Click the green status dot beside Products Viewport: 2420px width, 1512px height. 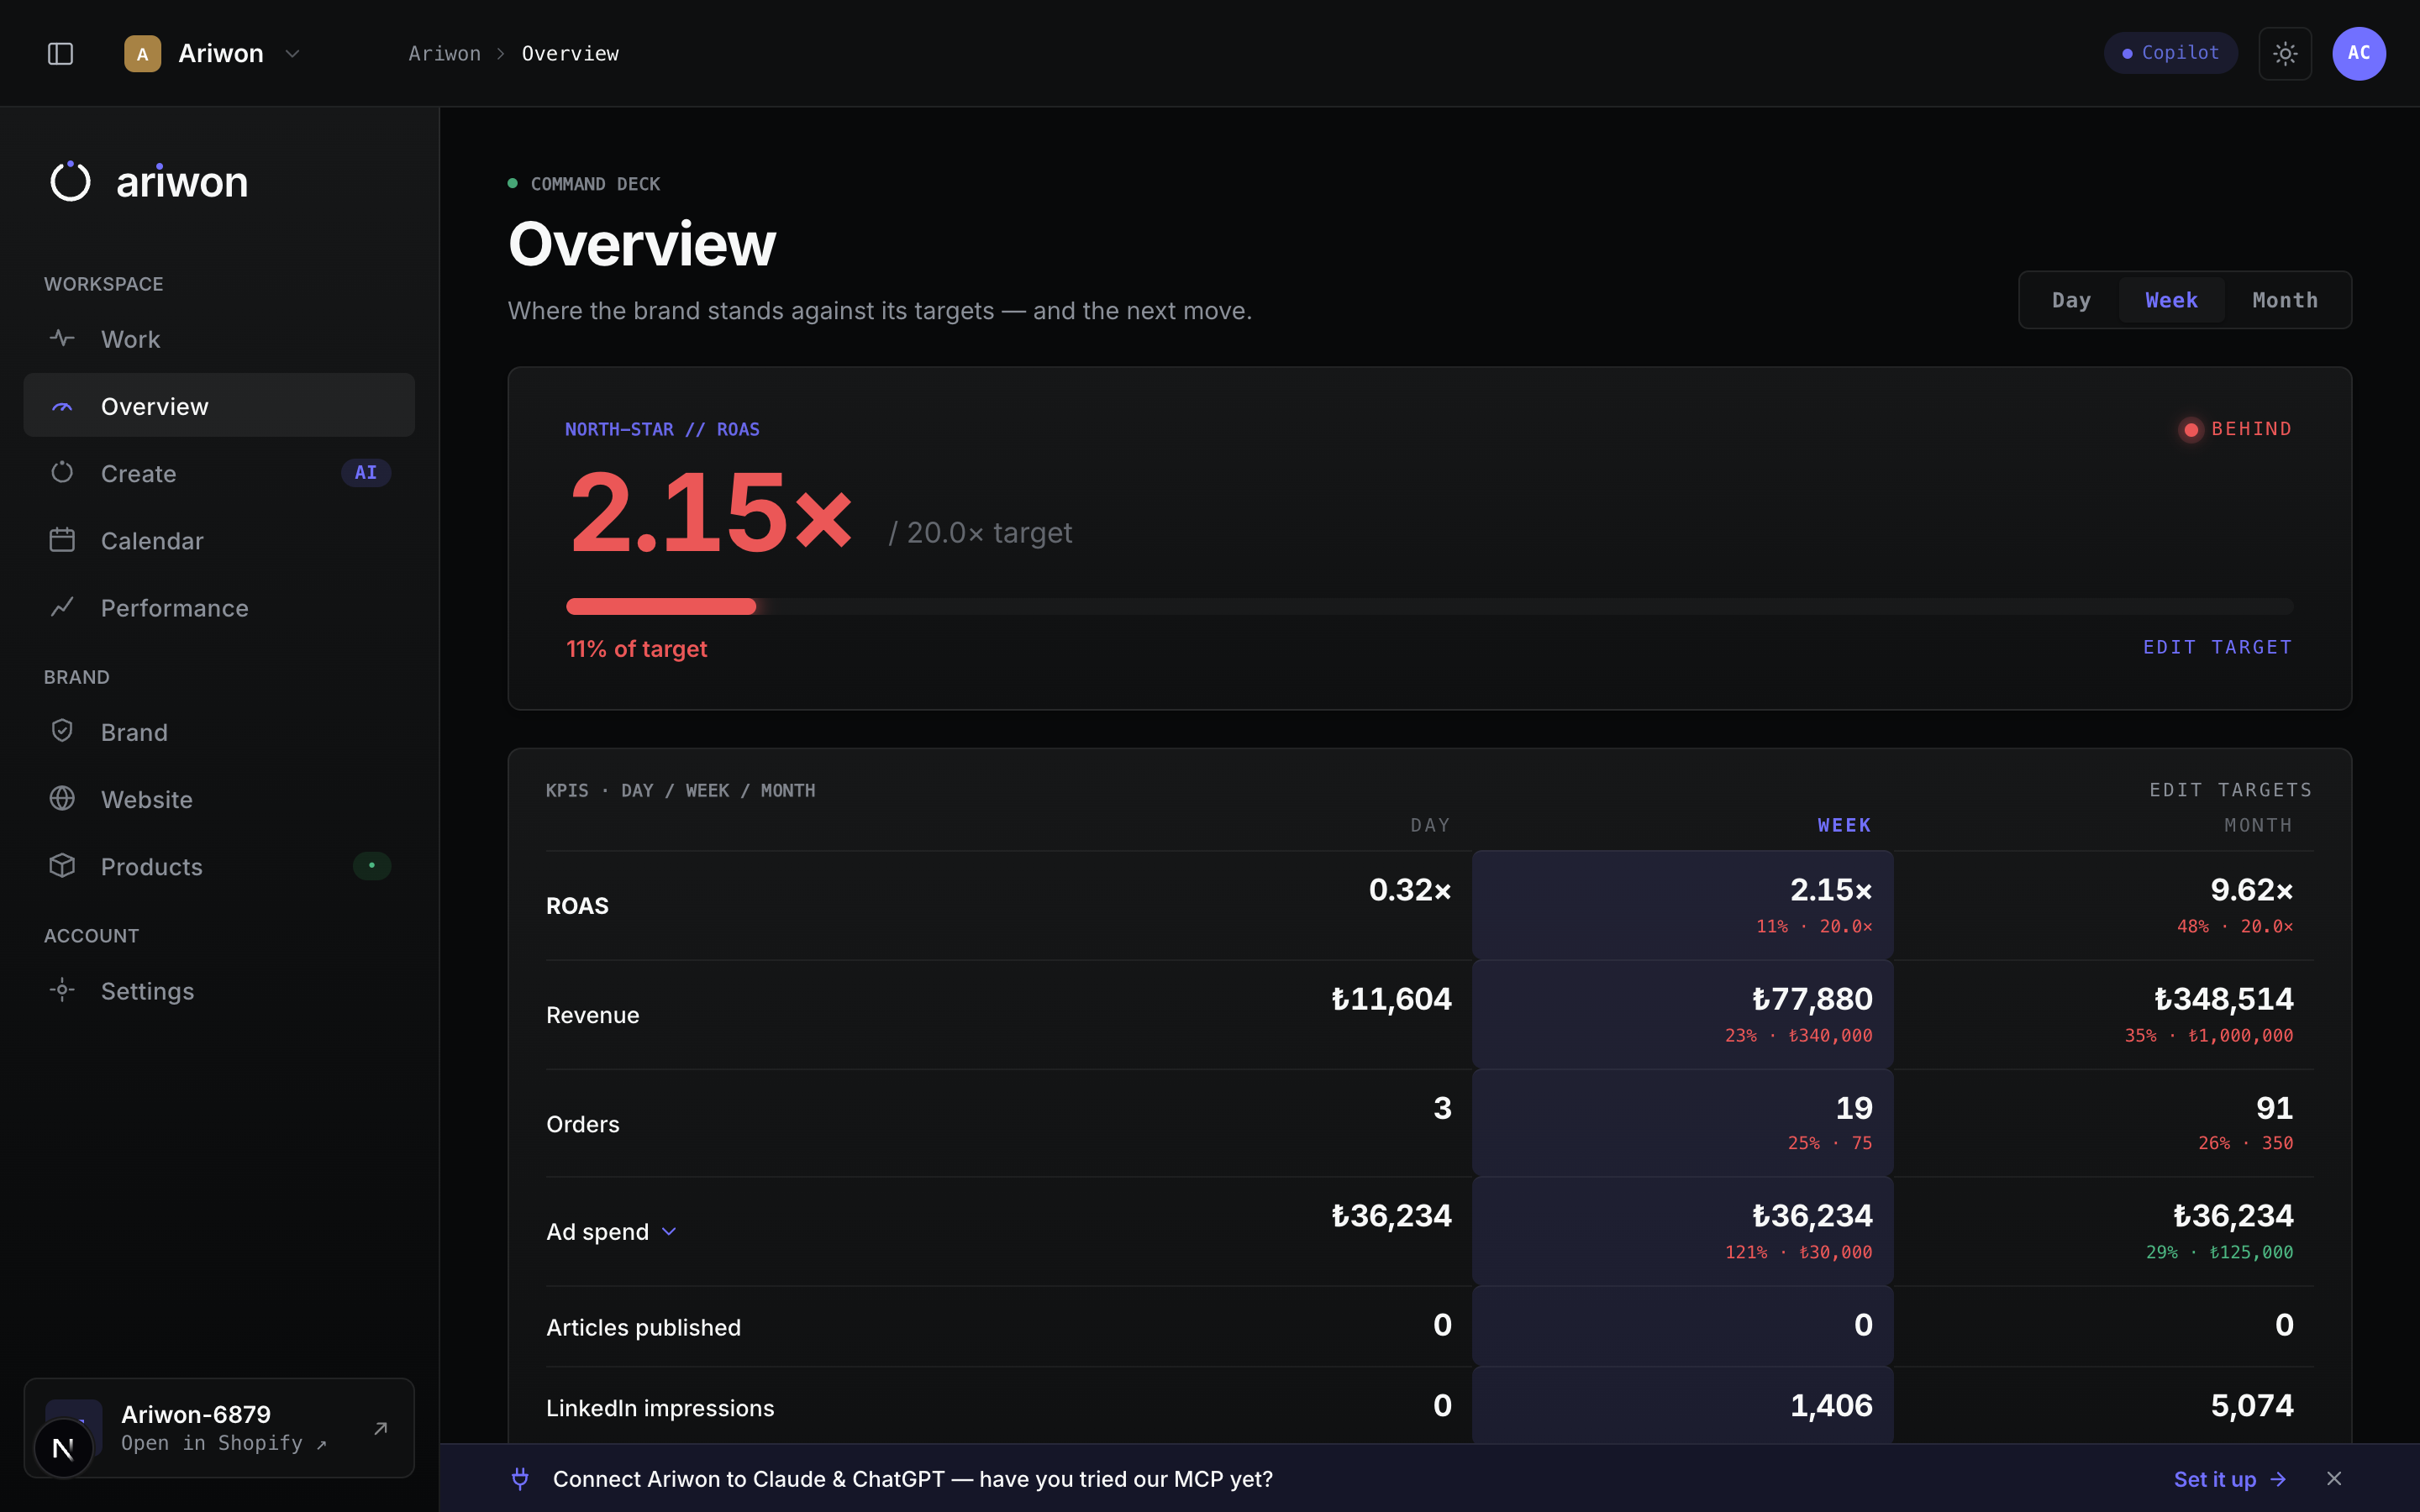point(371,865)
